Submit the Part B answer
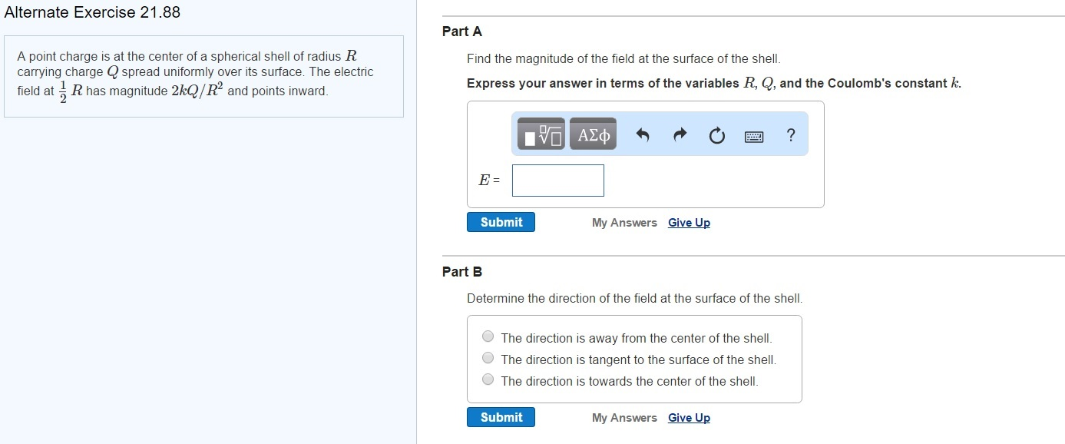Image resolution: width=1065 pixels, height=444 pixels. tap(501, 417)
